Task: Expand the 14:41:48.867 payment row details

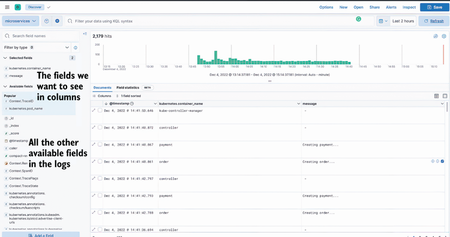Action: (x=94, y=145)
